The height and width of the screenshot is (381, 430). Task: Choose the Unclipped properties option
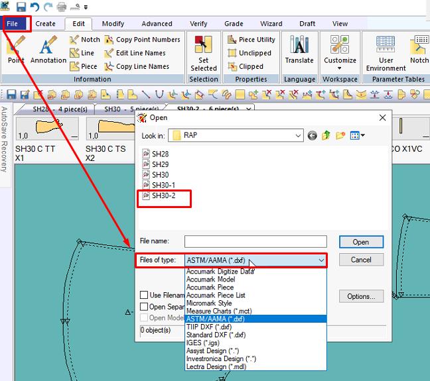[x=250, y=53]
